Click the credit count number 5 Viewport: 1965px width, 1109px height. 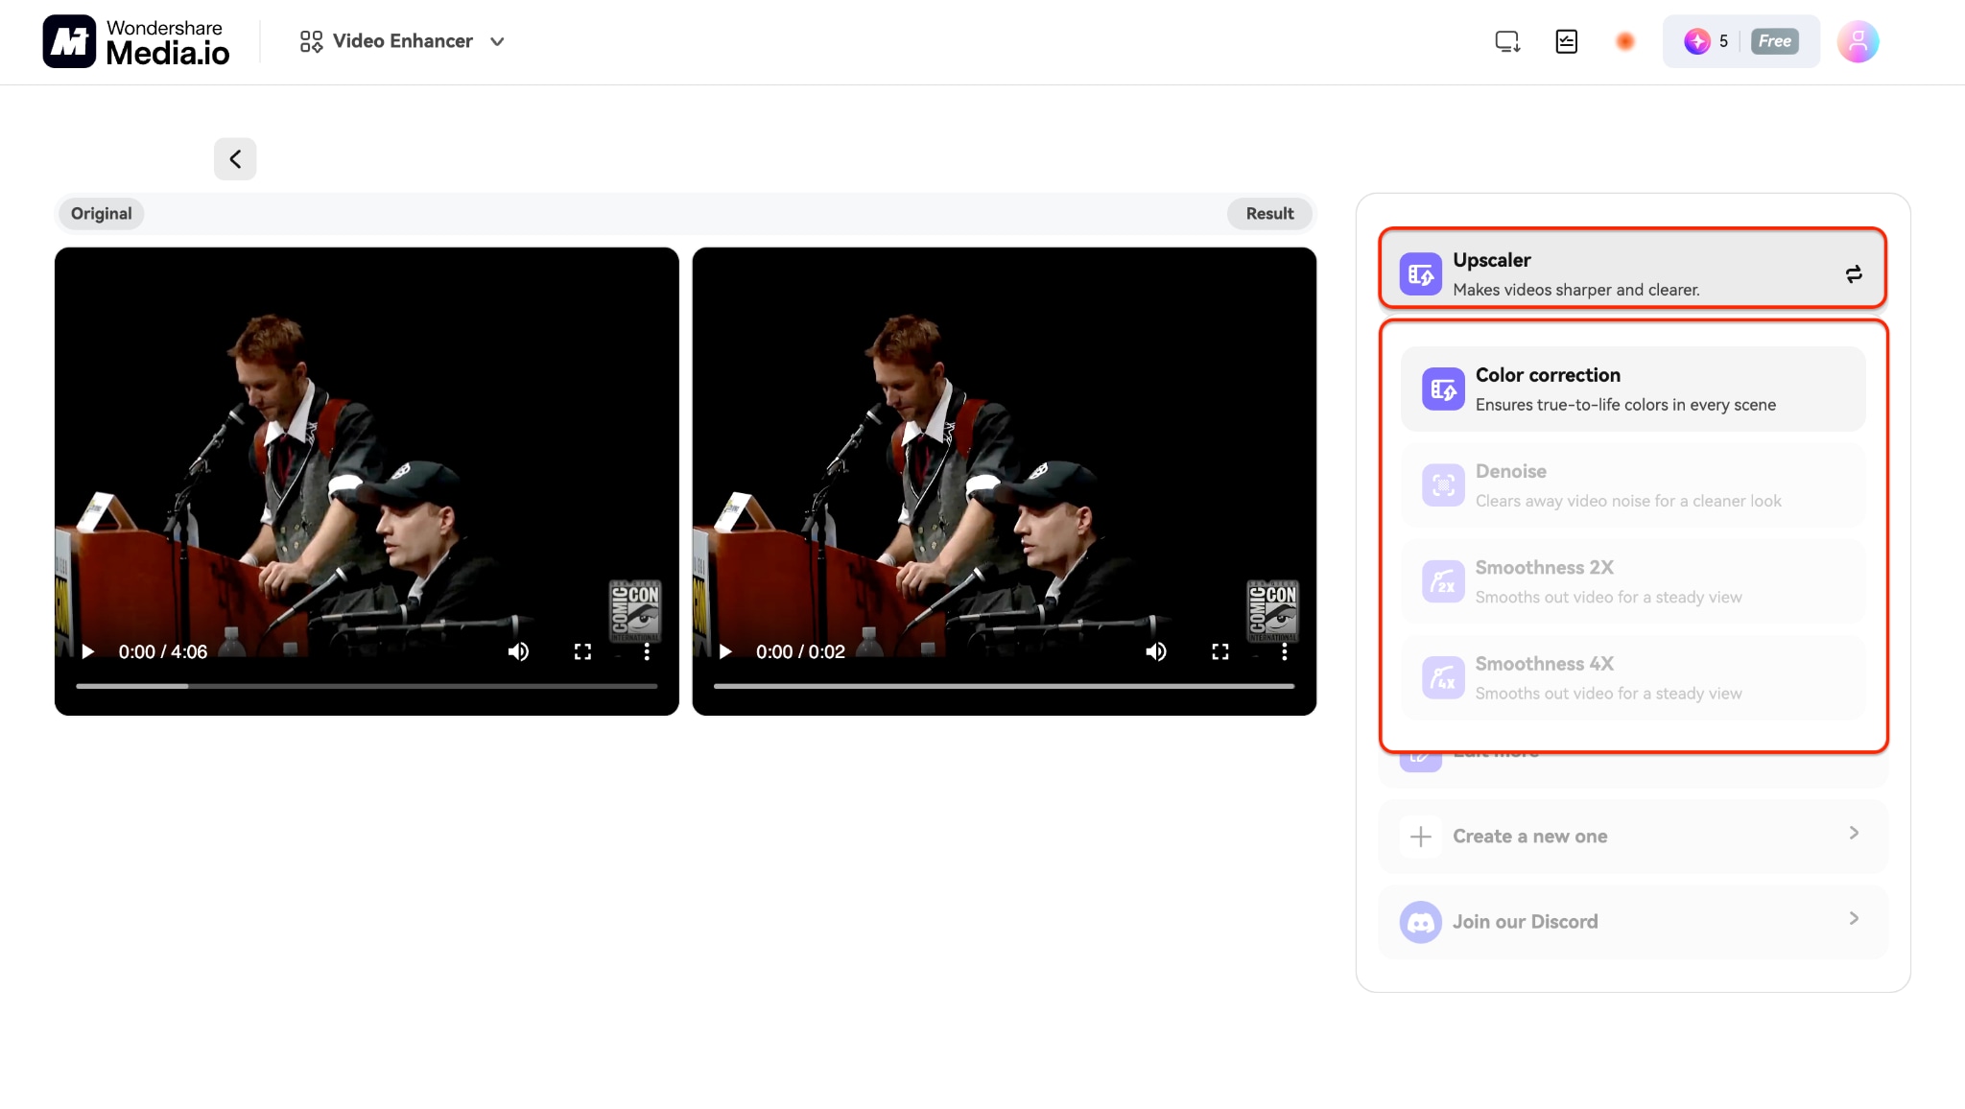[x=1723, y=41]
